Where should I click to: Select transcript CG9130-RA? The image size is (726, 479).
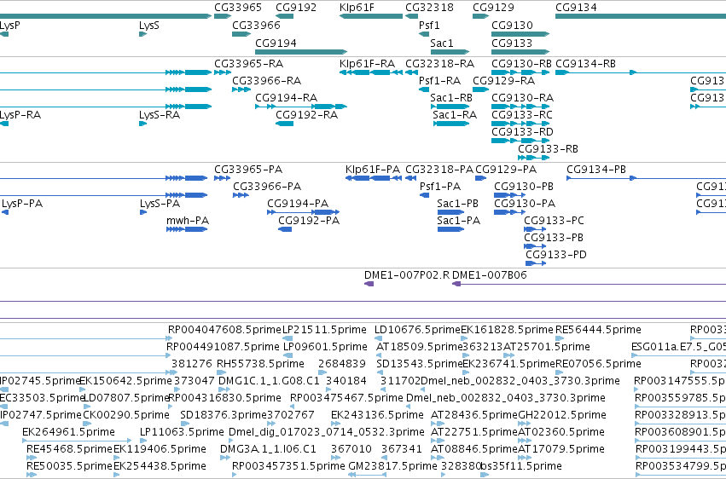coord(522,97)
